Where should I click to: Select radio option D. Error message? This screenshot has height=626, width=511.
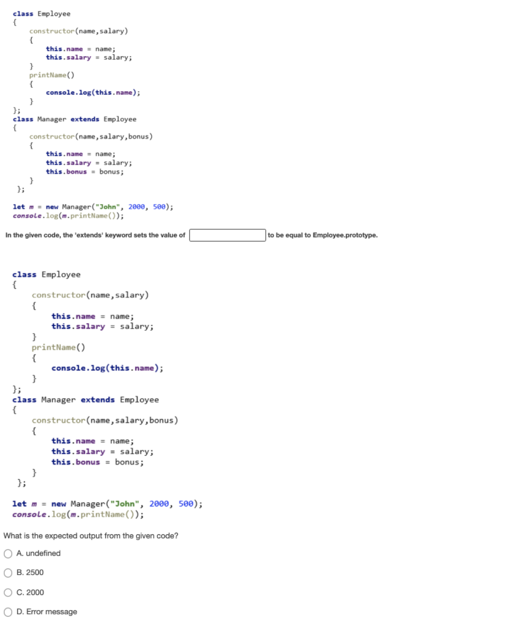pos(8,612)
